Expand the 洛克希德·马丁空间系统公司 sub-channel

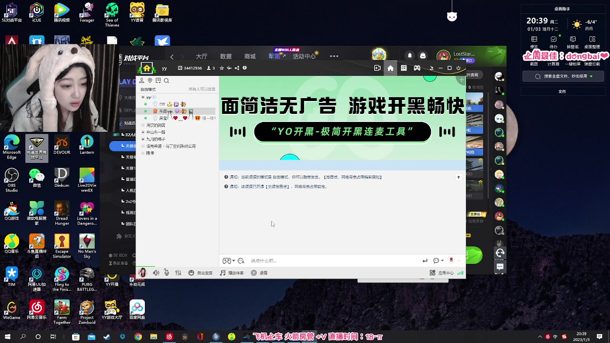(143, 146)
